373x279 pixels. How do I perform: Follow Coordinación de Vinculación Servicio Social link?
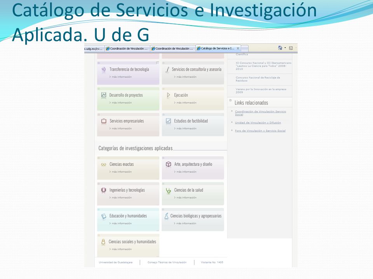click(260, 113)
